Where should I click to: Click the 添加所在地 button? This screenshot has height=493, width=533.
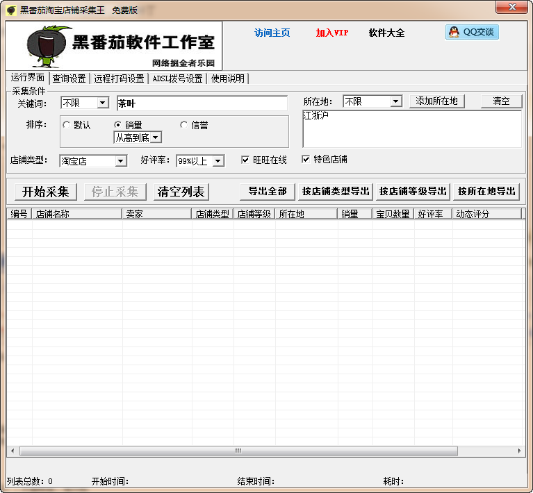point(436,101)
